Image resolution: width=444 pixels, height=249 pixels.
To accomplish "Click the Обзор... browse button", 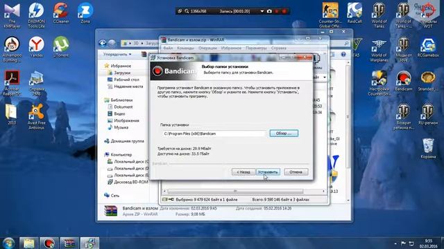I will click(x=284, y=133).
